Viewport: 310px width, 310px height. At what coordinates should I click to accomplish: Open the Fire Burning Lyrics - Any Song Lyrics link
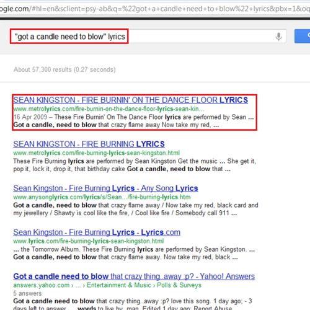point(105,188)
